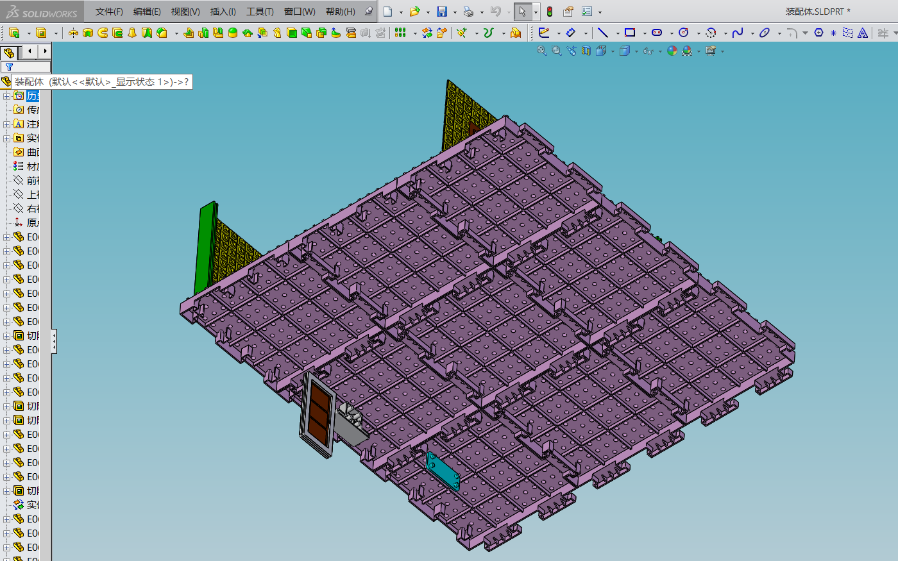
Task: Select the green panel in the 3D model
Action: [206, 249]
